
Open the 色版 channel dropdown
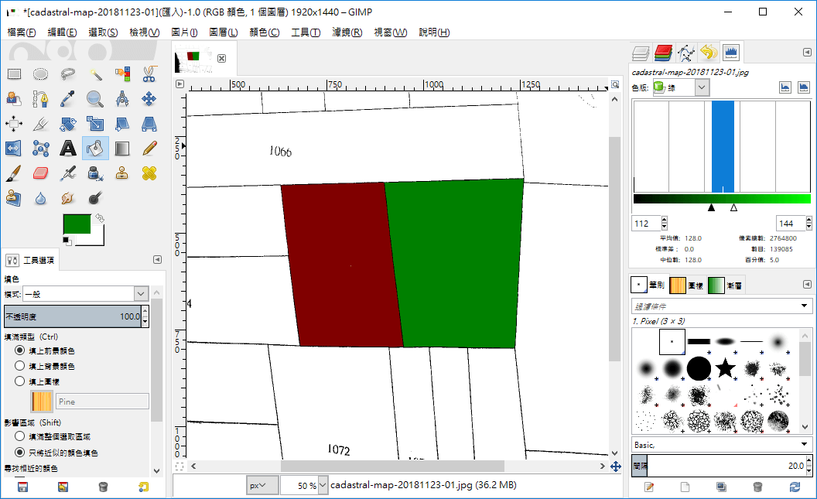click(x=681, y=87)
